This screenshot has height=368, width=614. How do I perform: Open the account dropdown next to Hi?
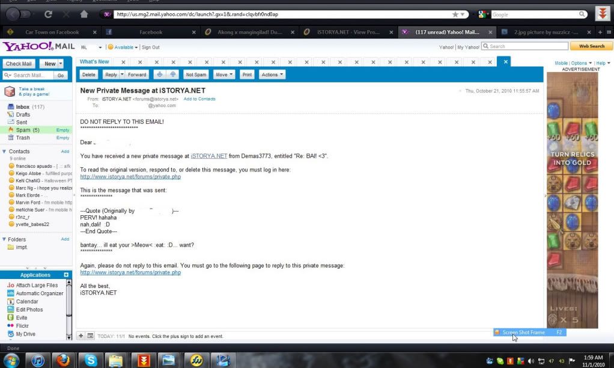pyautogui.click(x=100, y=47)
